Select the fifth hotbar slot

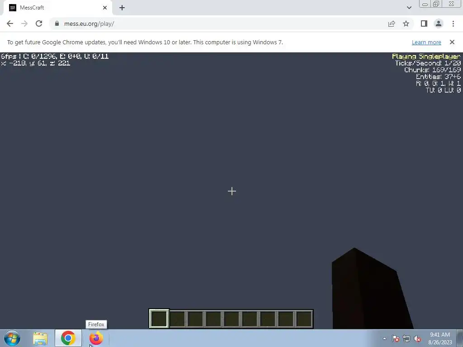[231, 319]
